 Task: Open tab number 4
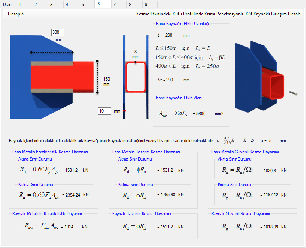pyautogui.click(x=71, y=4)
